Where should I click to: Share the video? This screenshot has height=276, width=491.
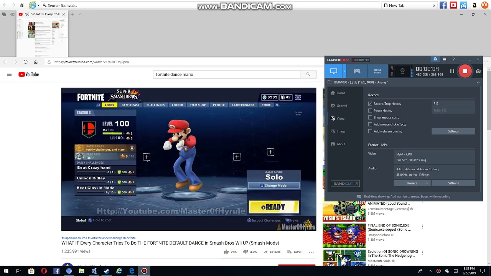(x=272, y=252)
